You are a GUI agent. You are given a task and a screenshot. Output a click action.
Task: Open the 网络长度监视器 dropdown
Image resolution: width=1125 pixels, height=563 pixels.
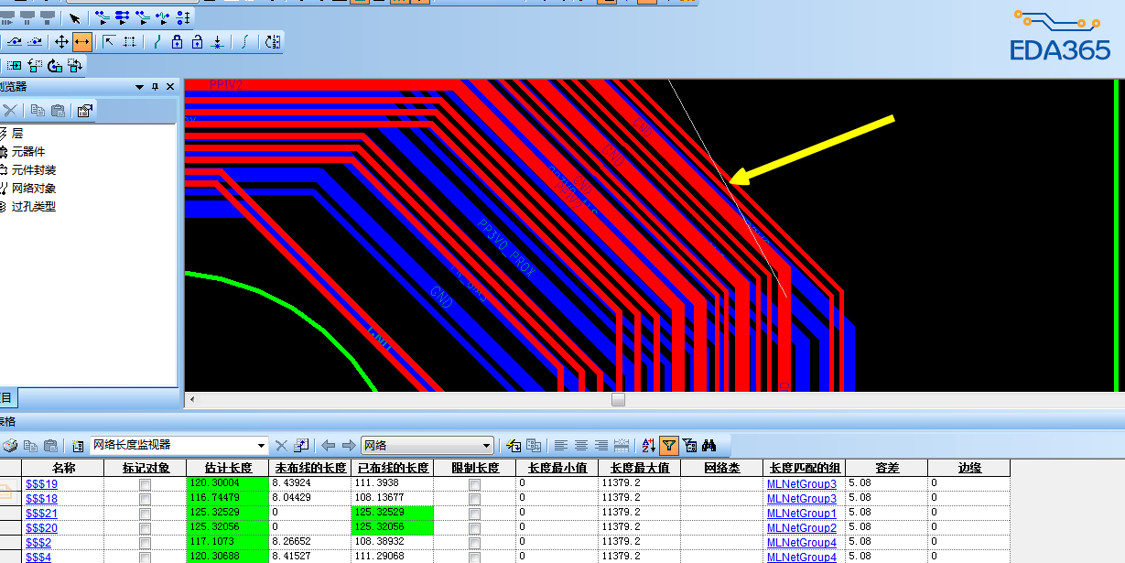[261, 446]
